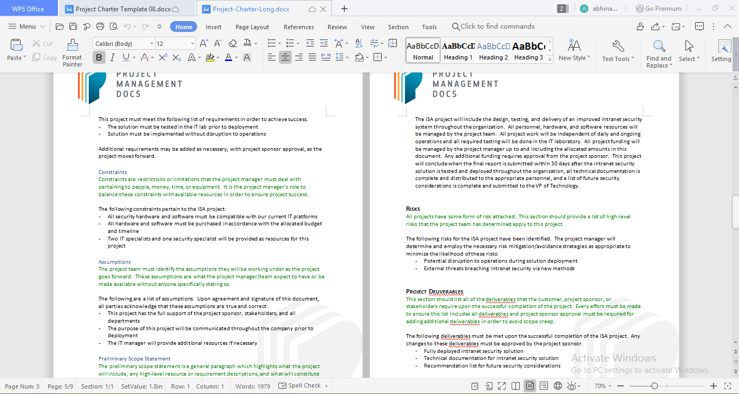Click the Redo arrow icon

[145, 26]
